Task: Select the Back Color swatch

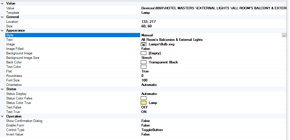Action: 144,62
